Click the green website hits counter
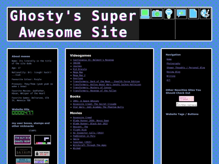Image resolution: width=219 pixels, height=164 pixels. tap(22, 113)
